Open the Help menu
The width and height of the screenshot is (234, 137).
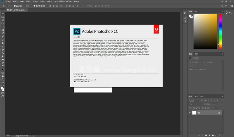point(77,1)
